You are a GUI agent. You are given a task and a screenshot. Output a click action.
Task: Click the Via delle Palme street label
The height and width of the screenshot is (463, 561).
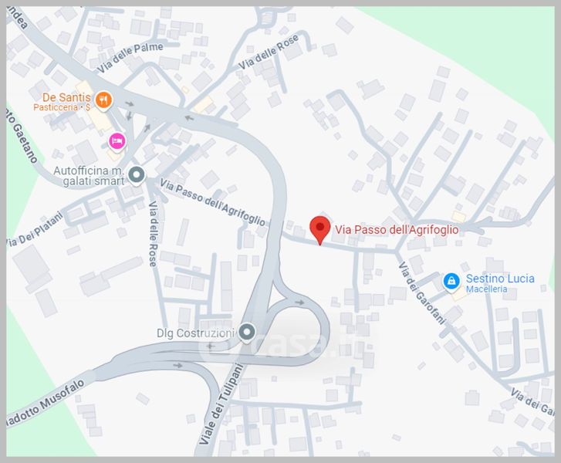pos(130,57)
